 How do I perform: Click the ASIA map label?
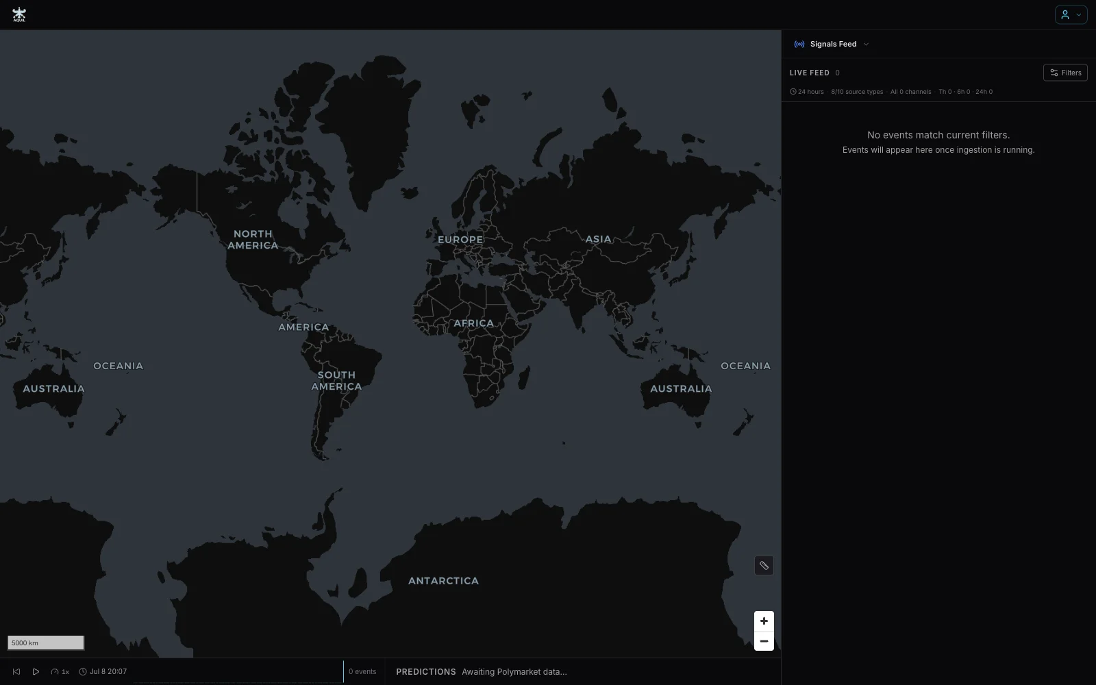598,239
